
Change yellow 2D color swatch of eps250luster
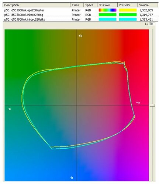click(x=128, y=10)
